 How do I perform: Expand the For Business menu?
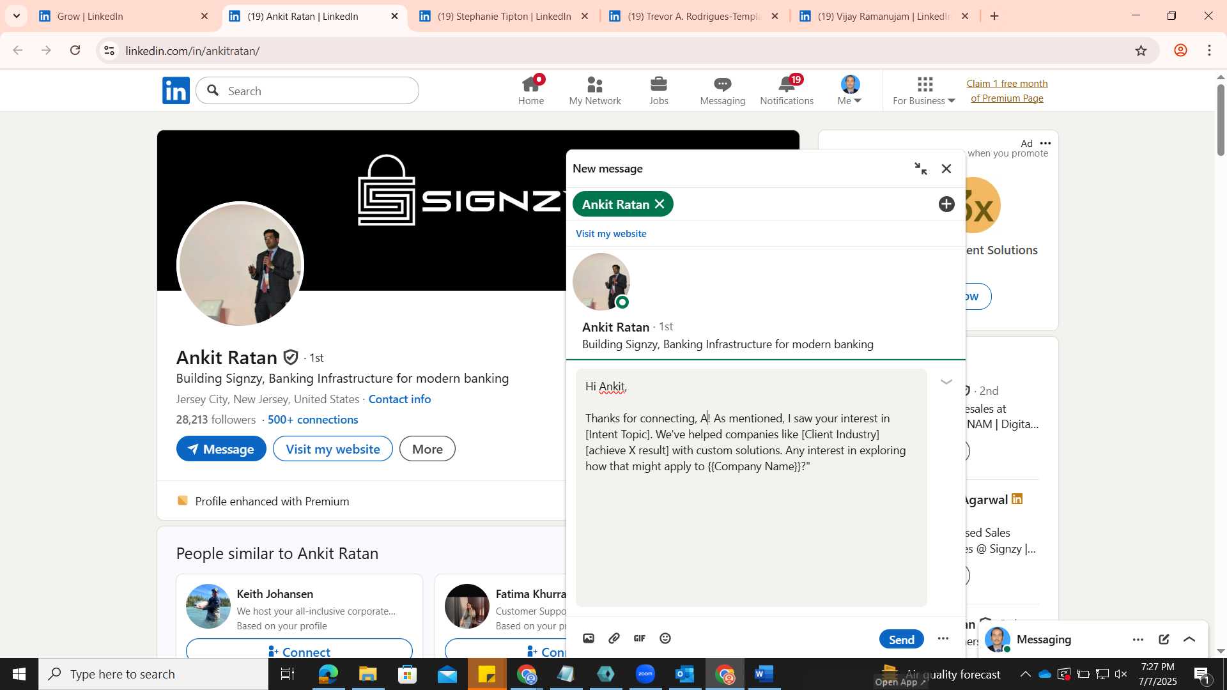coord(924,91)
